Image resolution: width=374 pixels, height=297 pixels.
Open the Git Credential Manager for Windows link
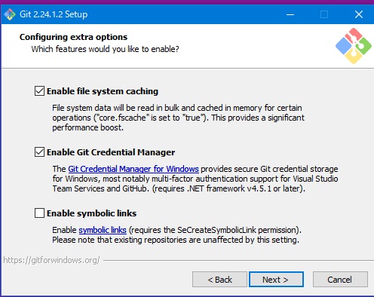coord(133,169)
